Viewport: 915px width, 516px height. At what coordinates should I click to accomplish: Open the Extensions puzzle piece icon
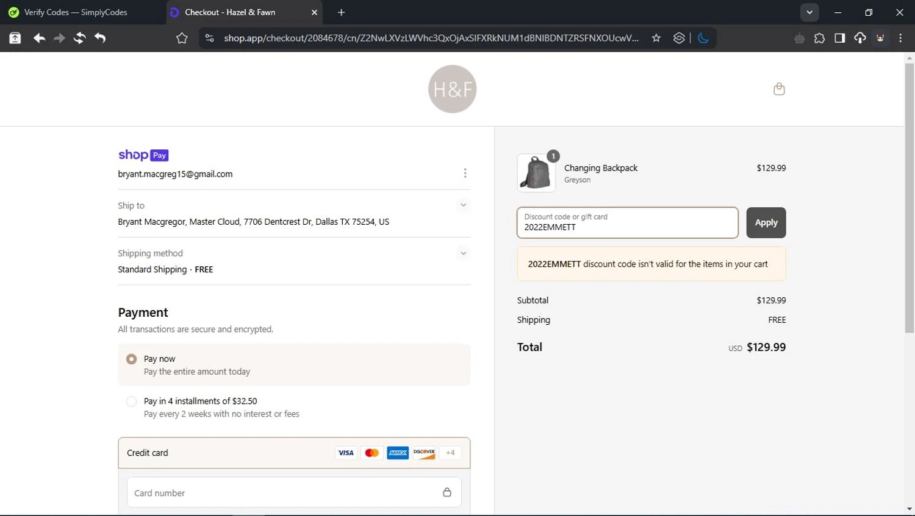(819, 38)
